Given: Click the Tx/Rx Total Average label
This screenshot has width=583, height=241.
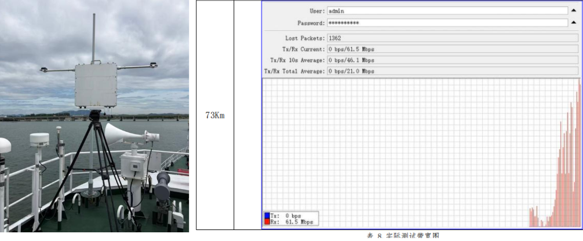Looking at the screenshot, I should [295, 71].
